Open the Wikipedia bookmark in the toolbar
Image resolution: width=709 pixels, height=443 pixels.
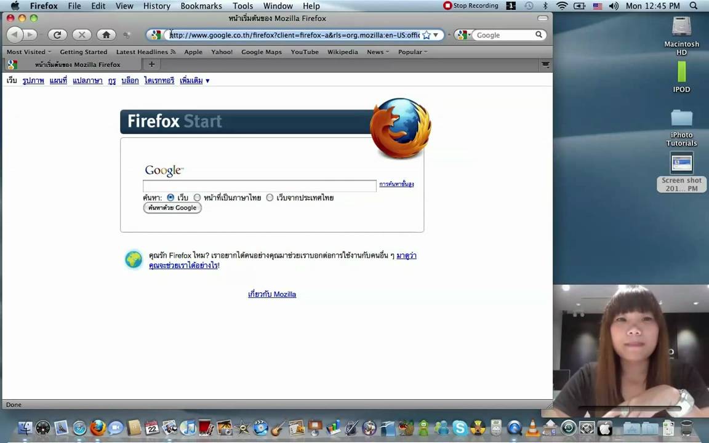tap(343, 52)
